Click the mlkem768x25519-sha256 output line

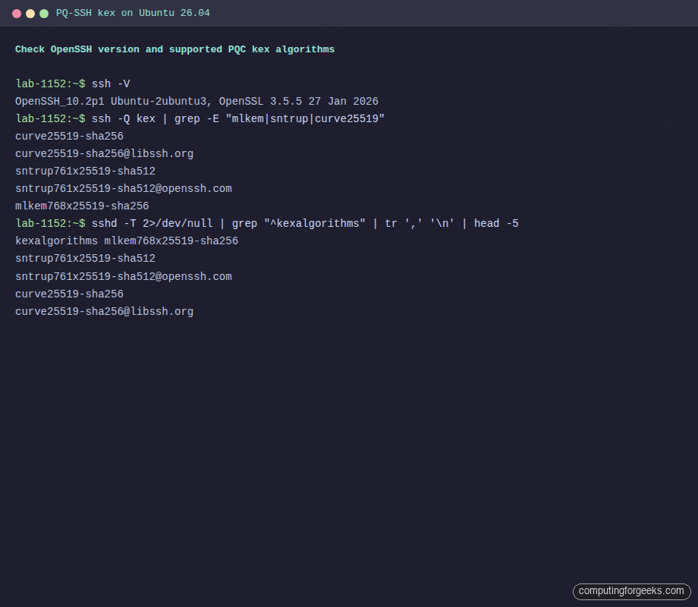[x=82, y=206]
